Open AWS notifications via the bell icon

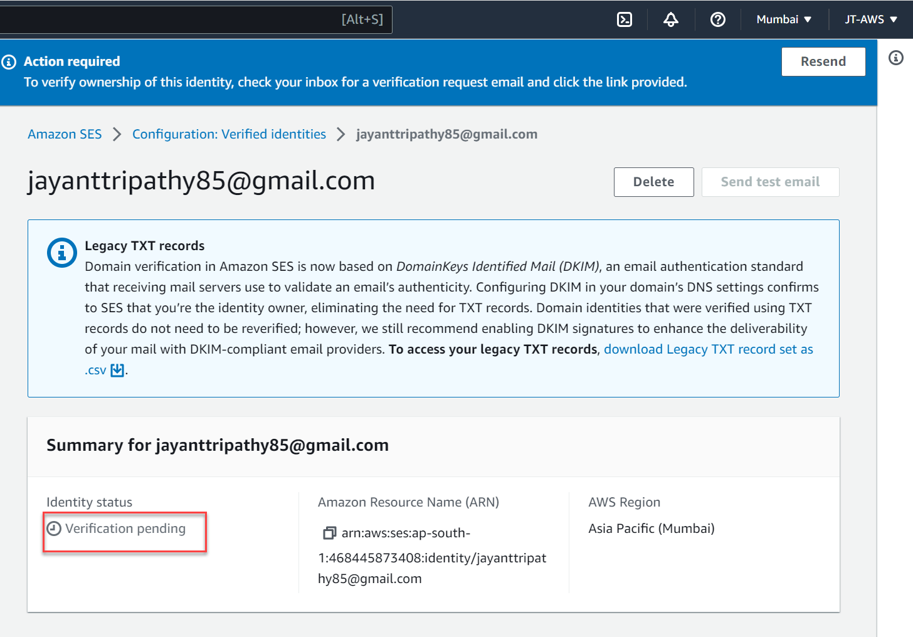point(670,19)
